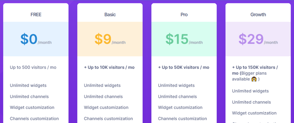Click 'Channels customization' in Basic plan
Viewport: 294px width, 123px height.
[108, 118]
